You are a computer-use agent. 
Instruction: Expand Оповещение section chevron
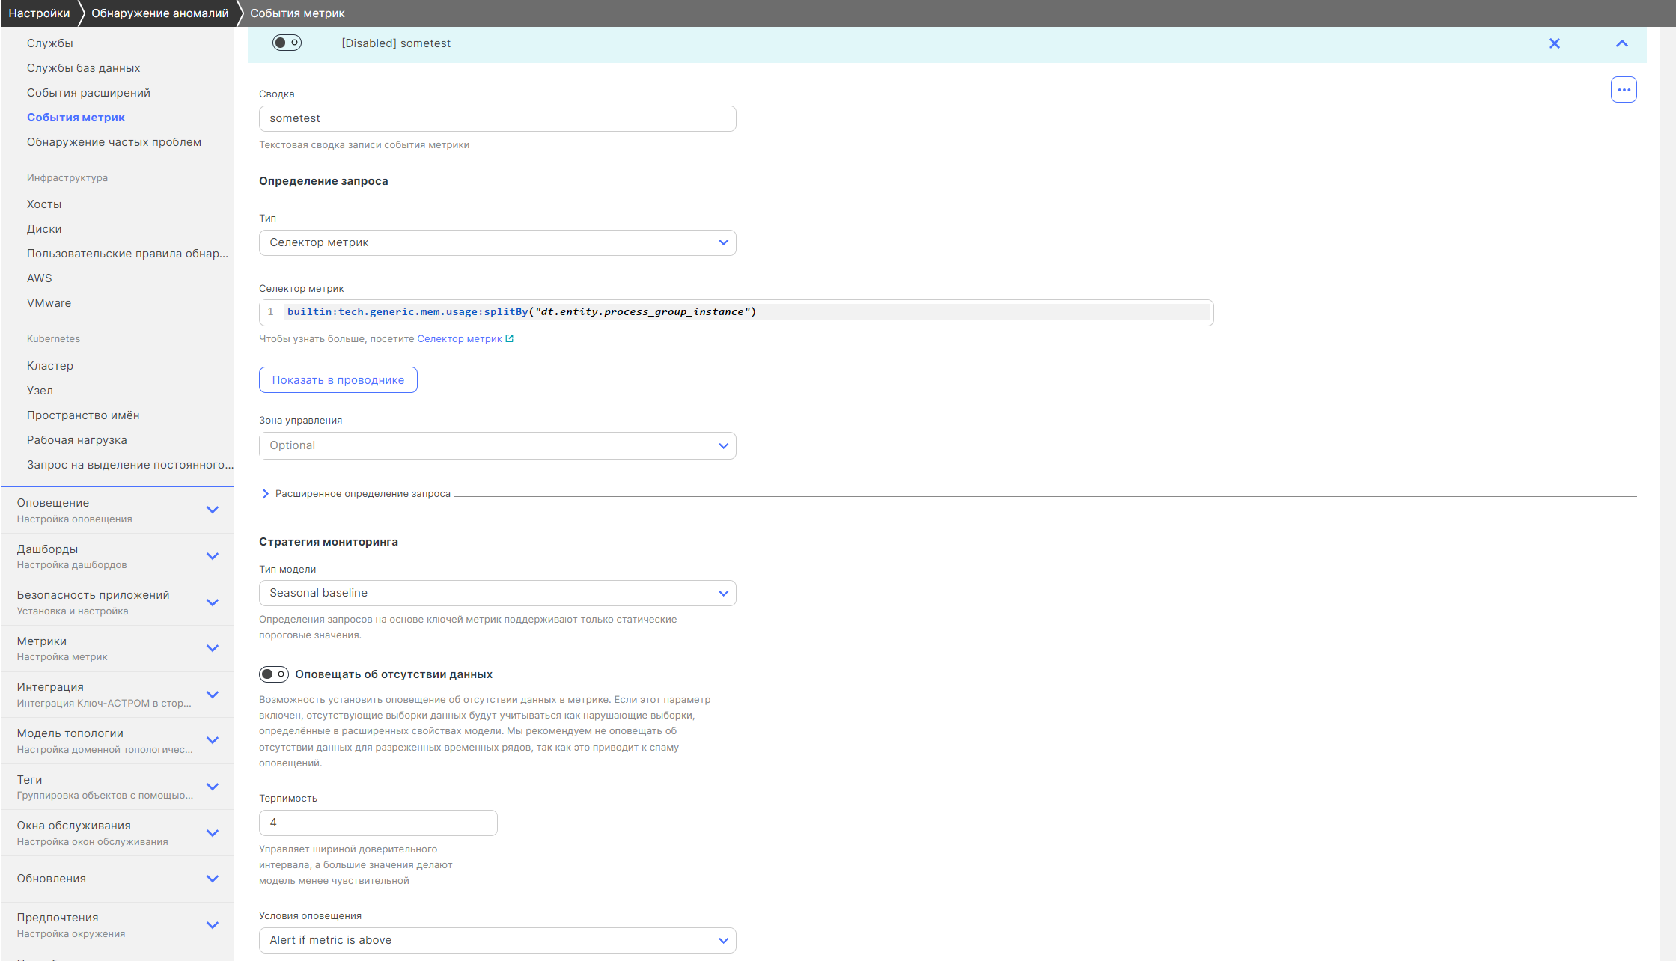[x=213, y=510]
